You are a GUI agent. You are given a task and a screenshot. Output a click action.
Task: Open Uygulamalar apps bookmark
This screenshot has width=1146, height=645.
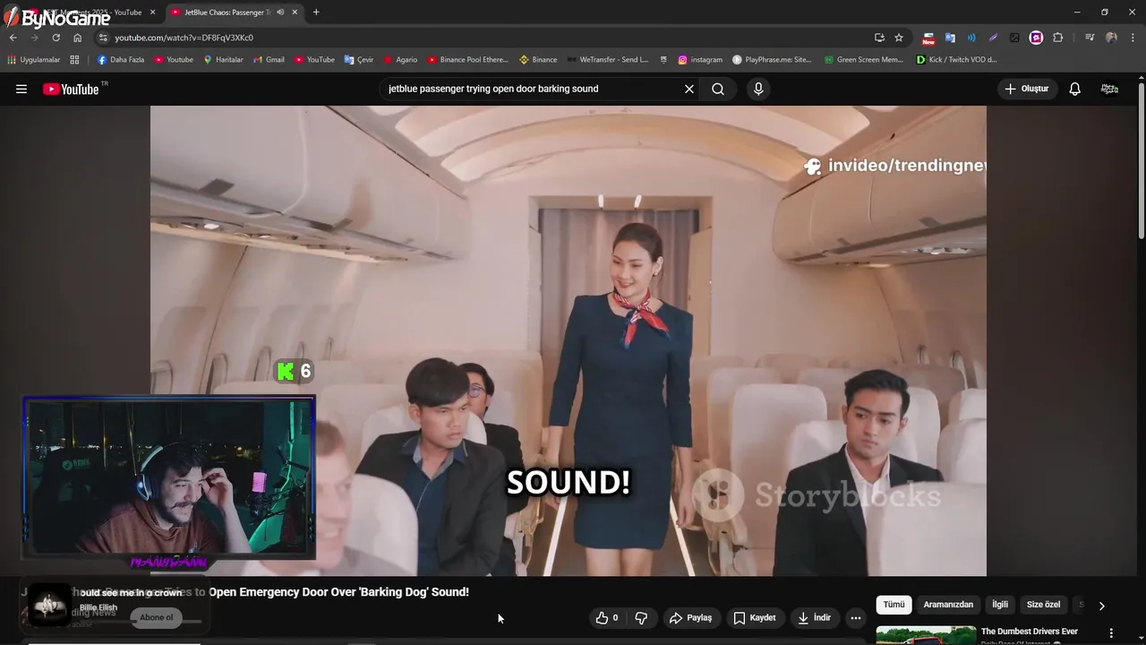point(34,60)
